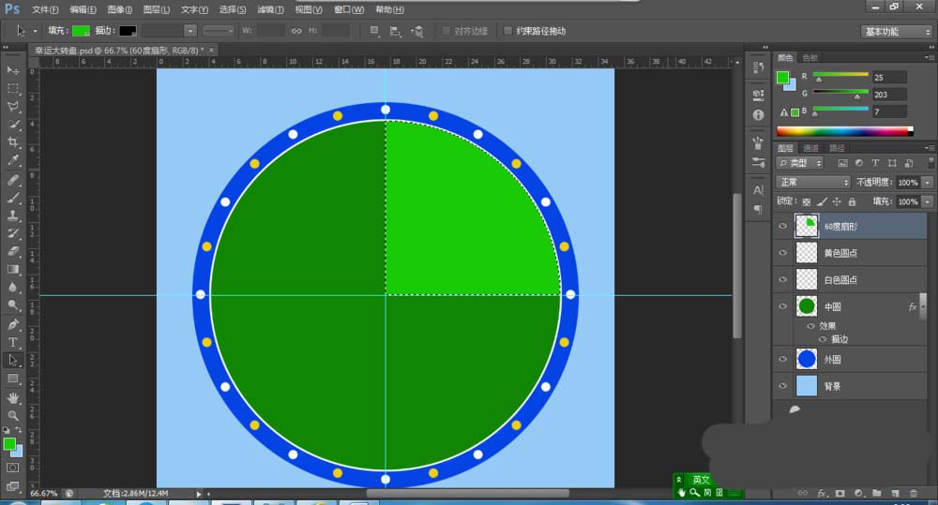Switch to the 路径 tab
Image resolution: width=938 pixels, height=505 pixels.
coord(837,148)
